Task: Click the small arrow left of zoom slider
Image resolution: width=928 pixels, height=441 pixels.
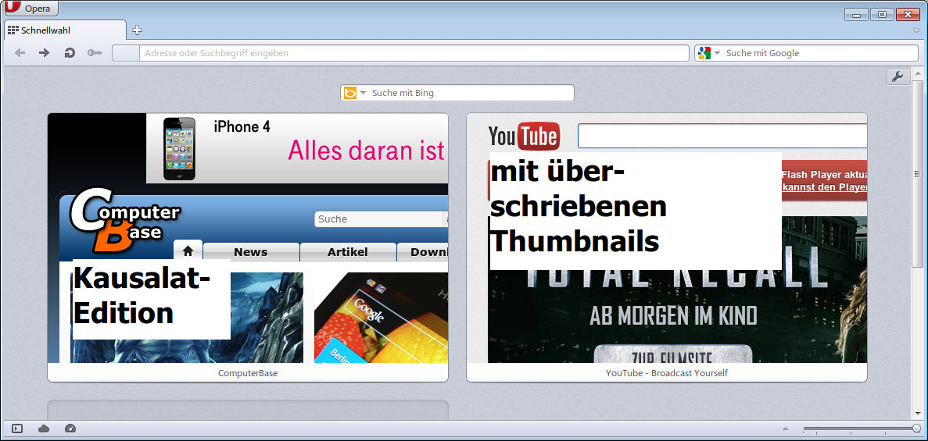Action: (786, 429)
